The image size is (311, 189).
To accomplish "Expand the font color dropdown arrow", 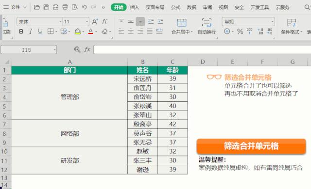I will [96, 31].
